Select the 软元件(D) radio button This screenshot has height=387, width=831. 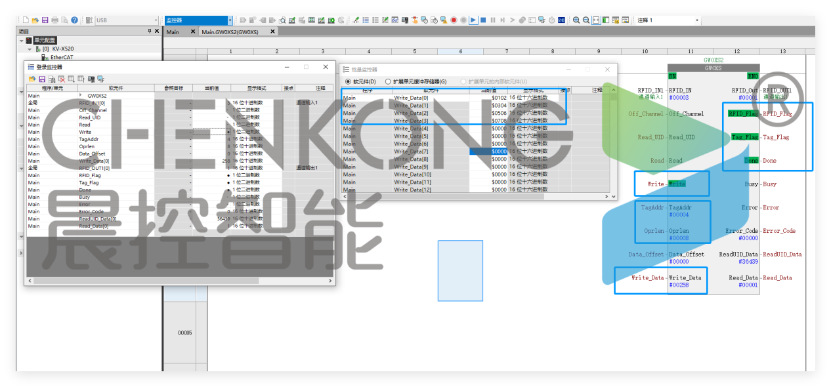click(x=349, y=81)
